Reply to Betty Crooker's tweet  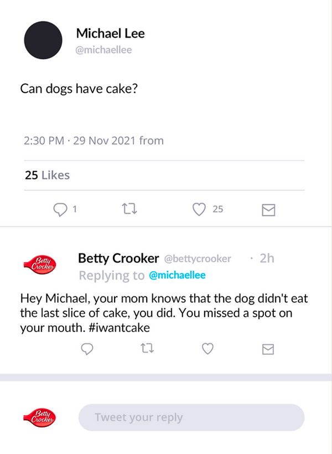(x=87, y=348)
